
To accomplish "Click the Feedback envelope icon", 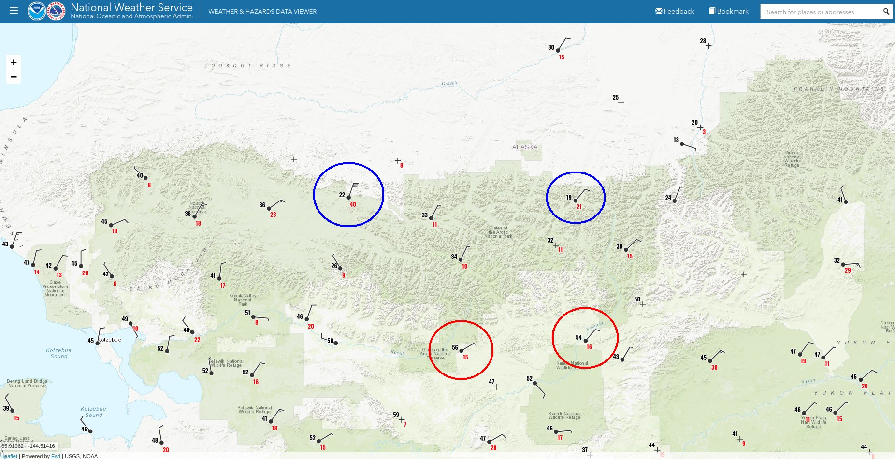I will pos(658,10).
